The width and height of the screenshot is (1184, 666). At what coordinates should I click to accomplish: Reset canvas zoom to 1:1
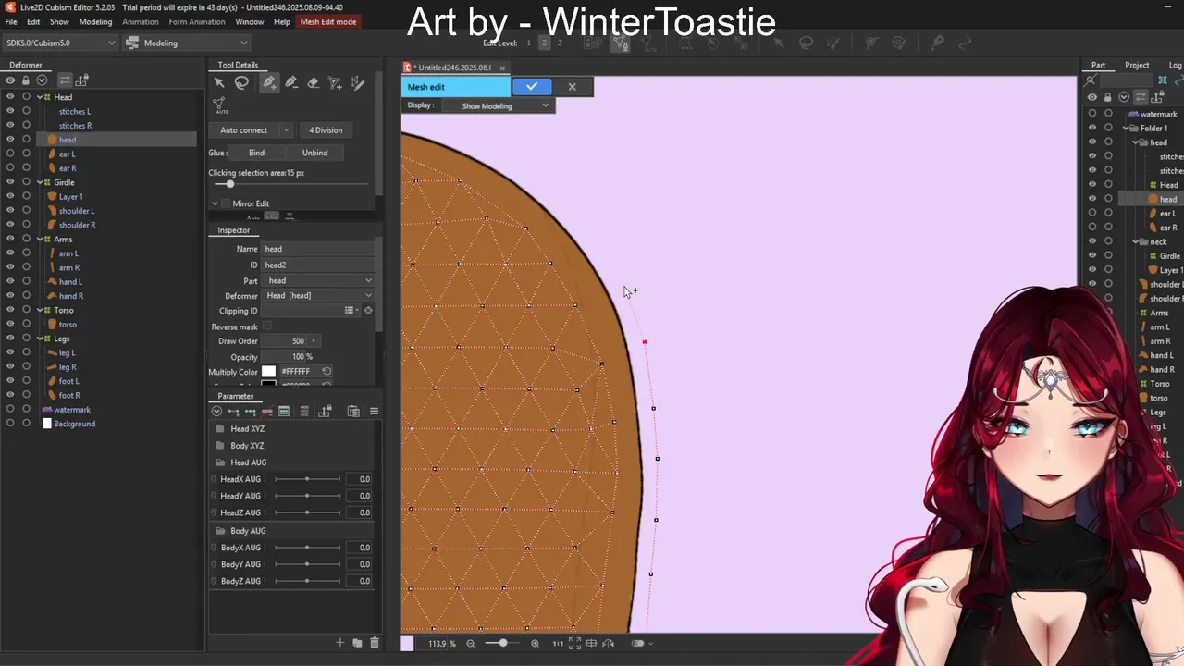558,643
